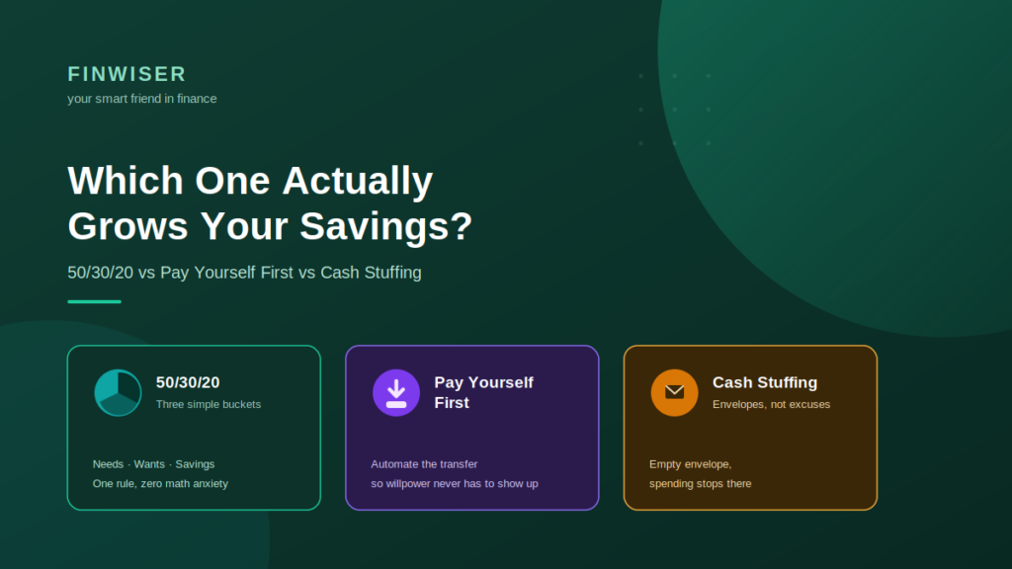Image resolution: width=1012 pixels, height=569 pixels.
Task: Click 'spending stops there' text
Action: coord(701,484)
